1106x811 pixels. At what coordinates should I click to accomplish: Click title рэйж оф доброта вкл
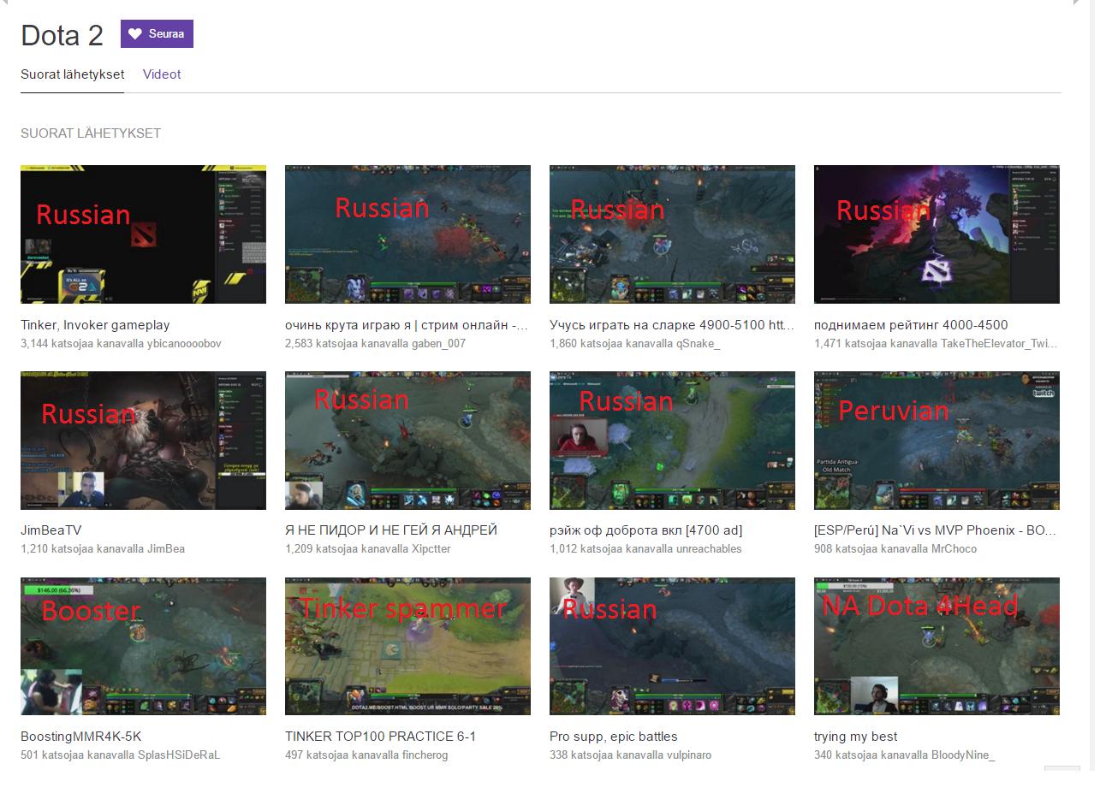point(645,530)
